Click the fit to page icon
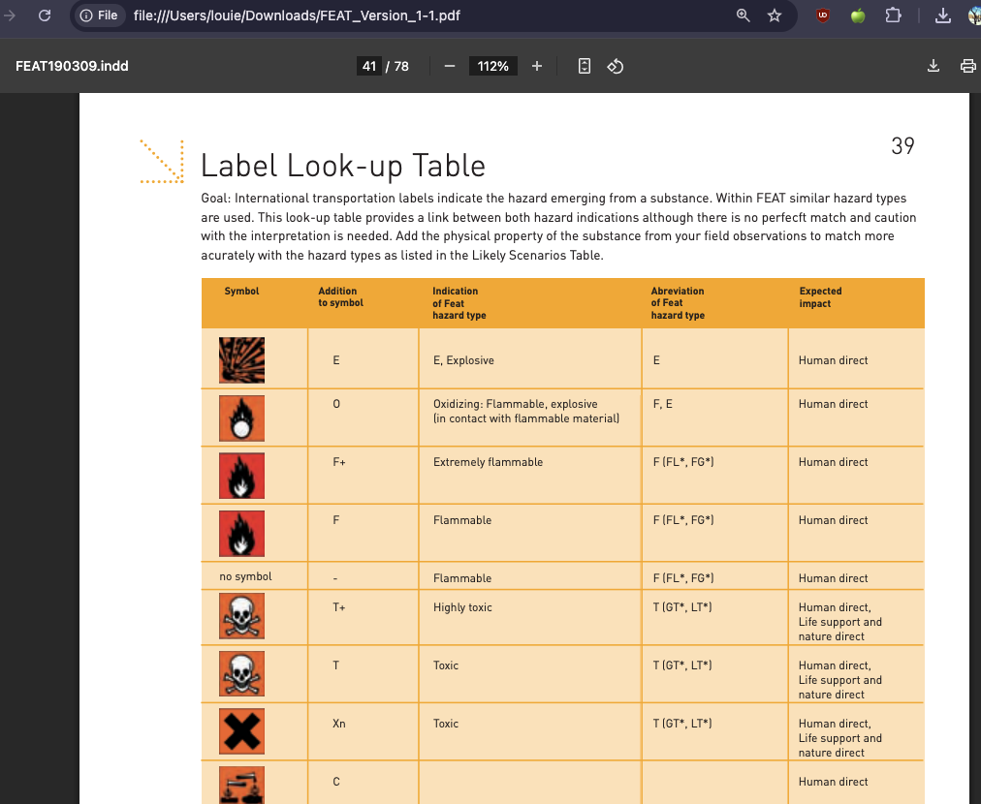 coord(585,66)
